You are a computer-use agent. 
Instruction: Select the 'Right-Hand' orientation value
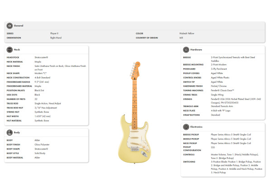point(56,38)
